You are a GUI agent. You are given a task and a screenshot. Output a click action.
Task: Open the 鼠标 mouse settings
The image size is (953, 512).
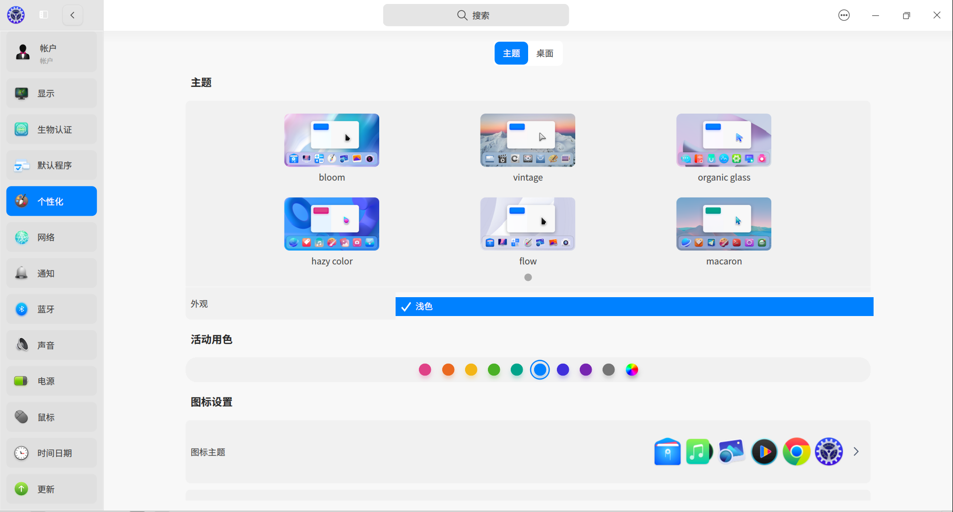click(x=52, y=417)
